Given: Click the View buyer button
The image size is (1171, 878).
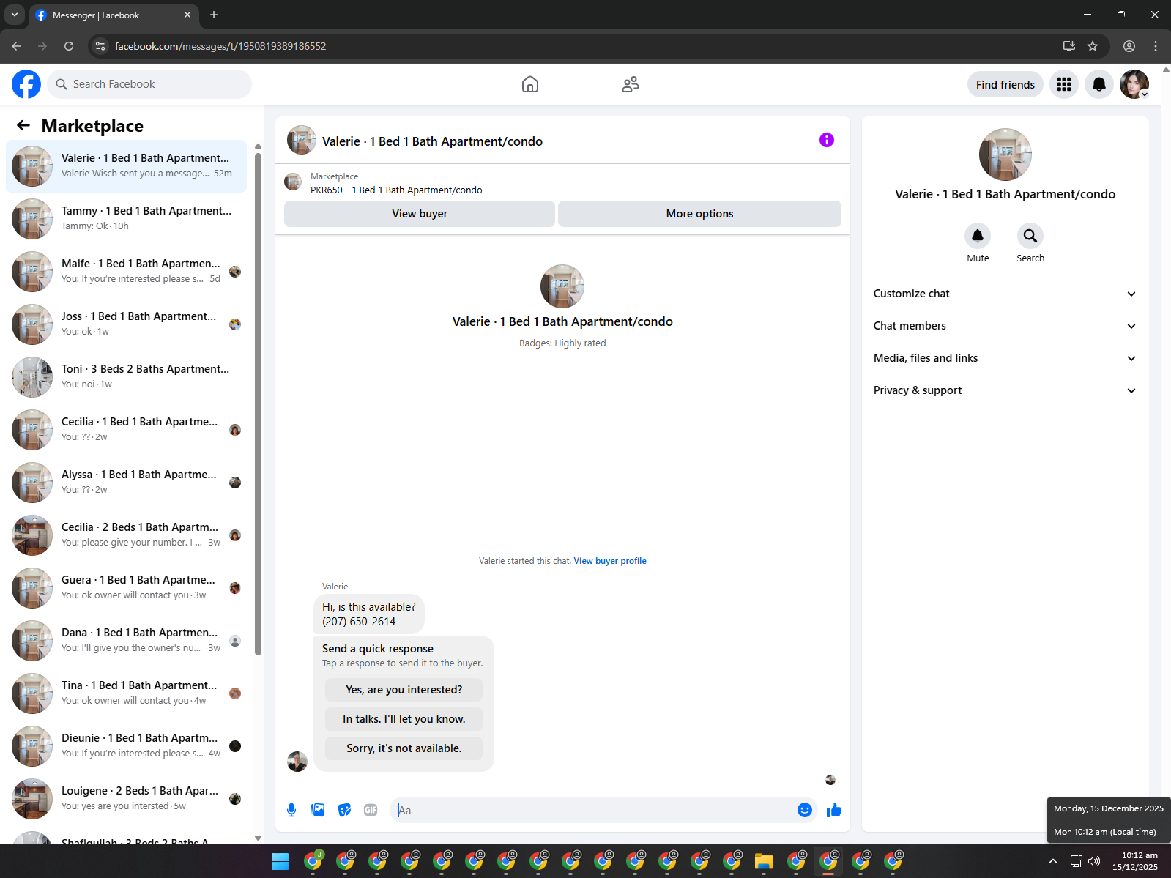Looking at the screenshot, I should click(420, 214).
